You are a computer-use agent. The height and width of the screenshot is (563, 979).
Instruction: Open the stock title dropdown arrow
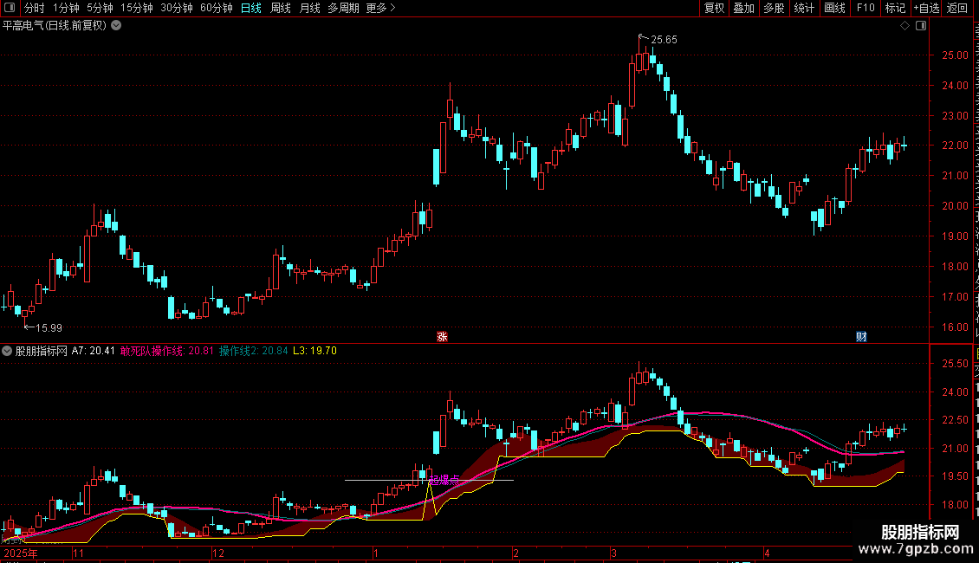click(116, 26)
